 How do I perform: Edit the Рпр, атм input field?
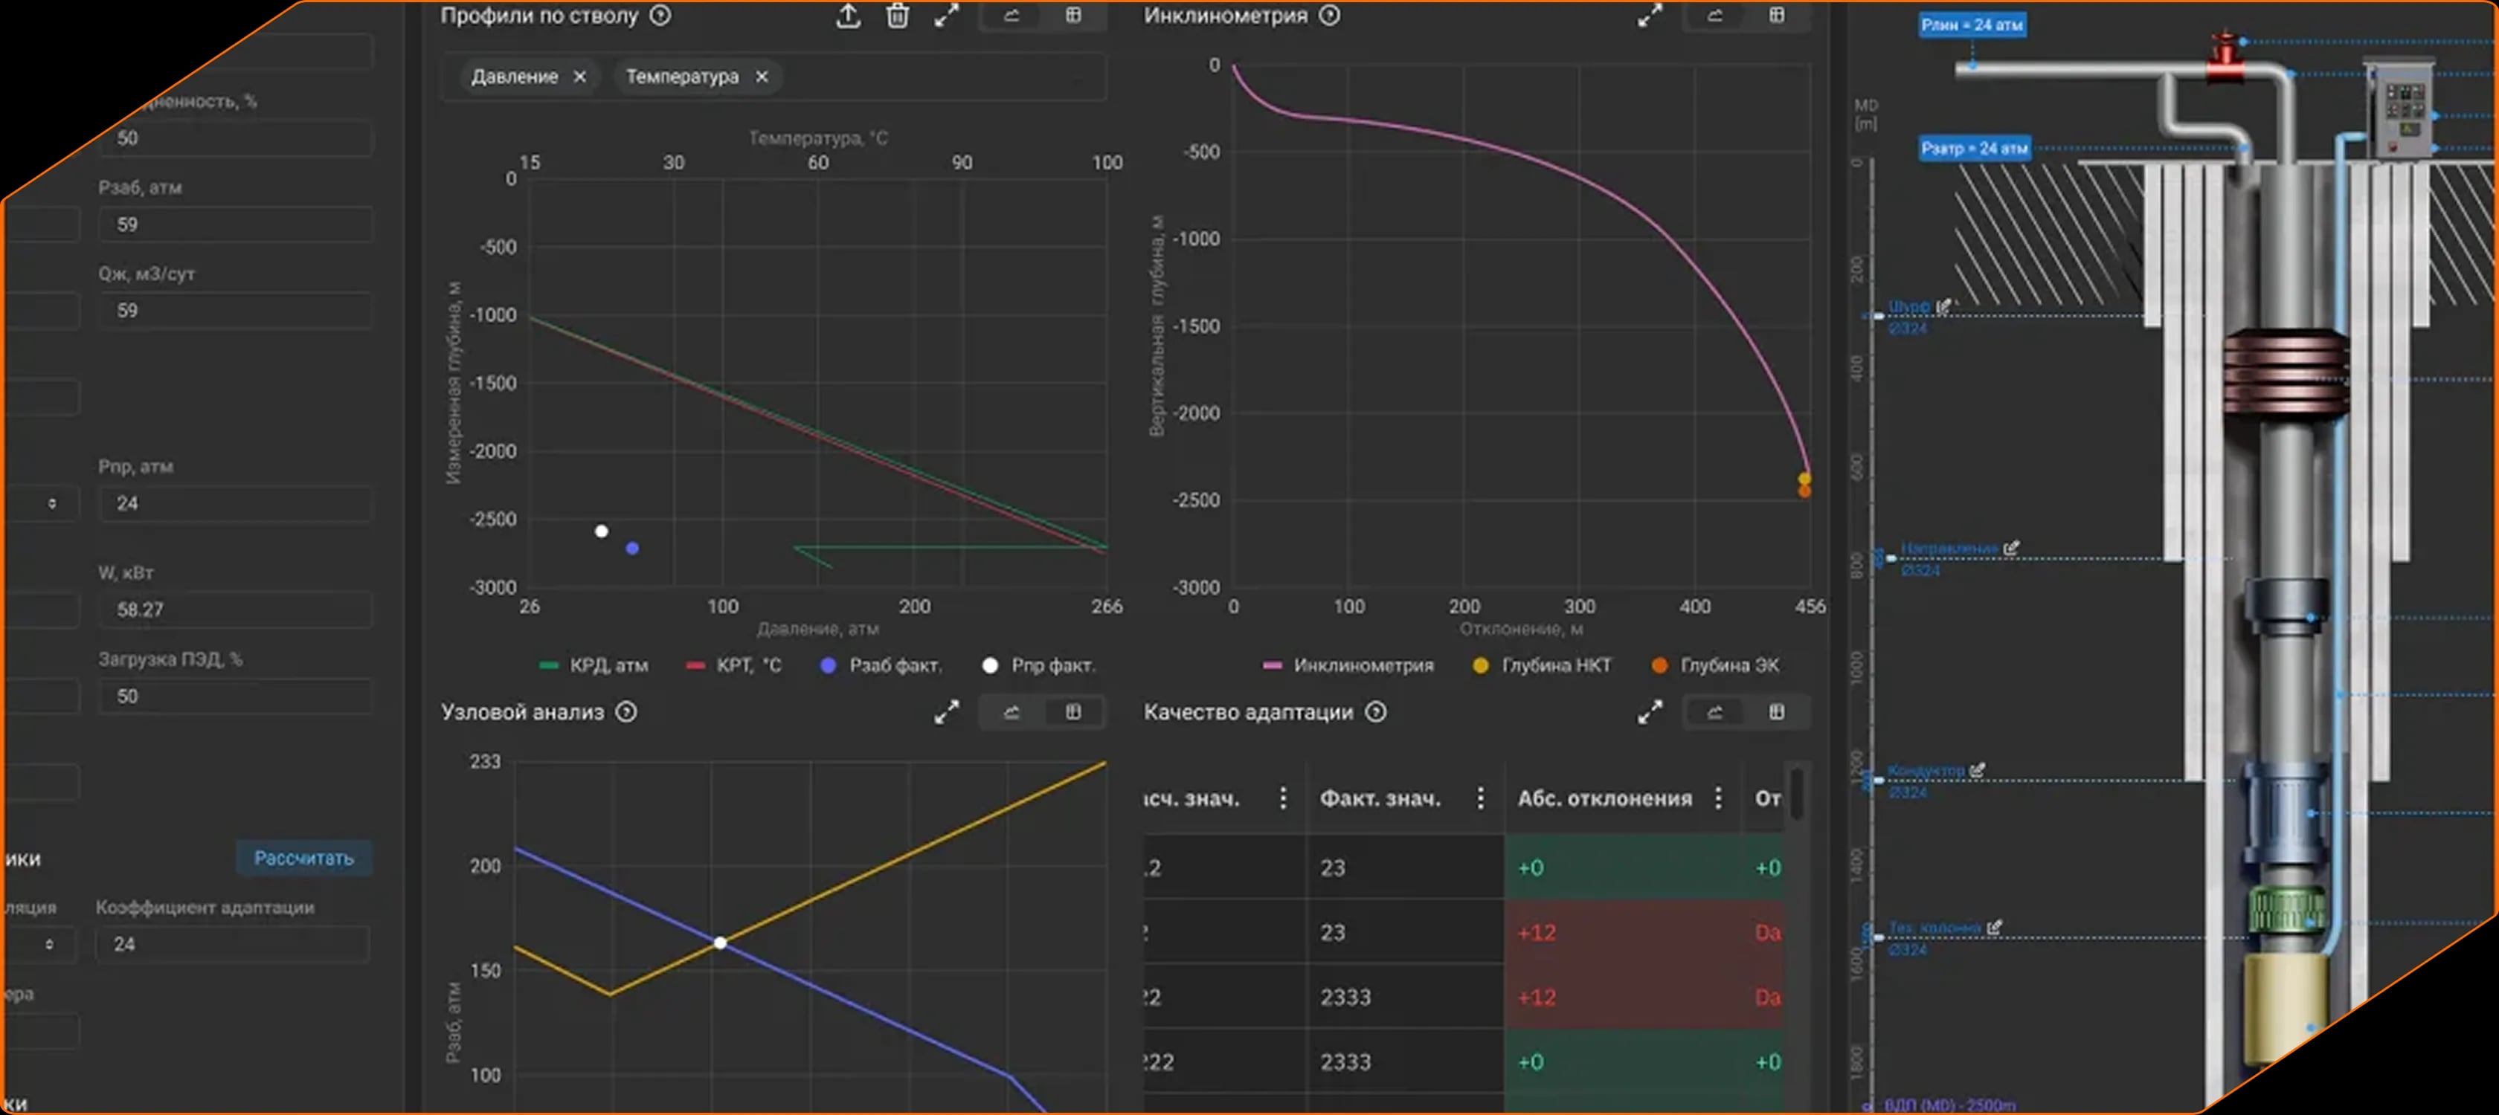pyautogui.click(x=235, y=504)
